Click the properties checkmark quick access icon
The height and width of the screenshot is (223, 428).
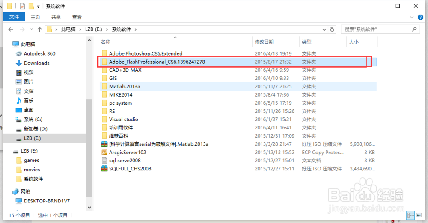(x=22, y=6)
